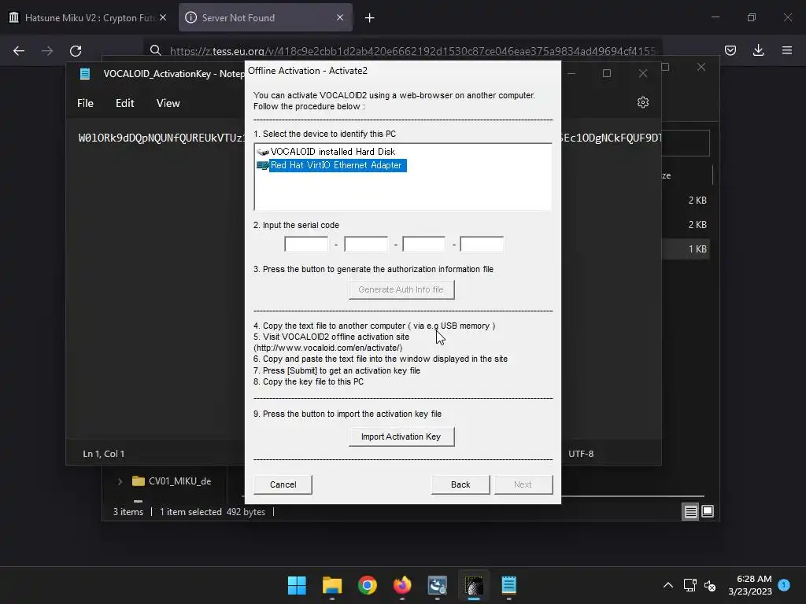Viewport: 806px width, 604px height.
Task: Open Notepad Edit menu
Action: tap(125, 103)
